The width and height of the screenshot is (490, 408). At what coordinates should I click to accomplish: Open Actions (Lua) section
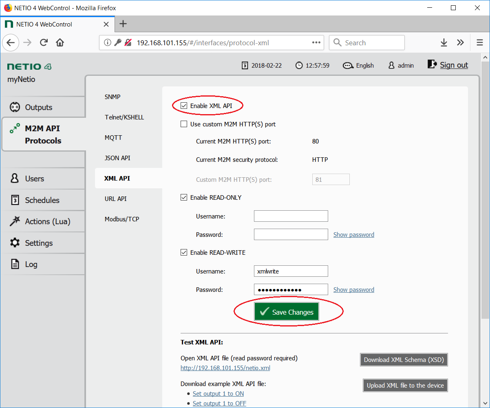coord(43,221)
